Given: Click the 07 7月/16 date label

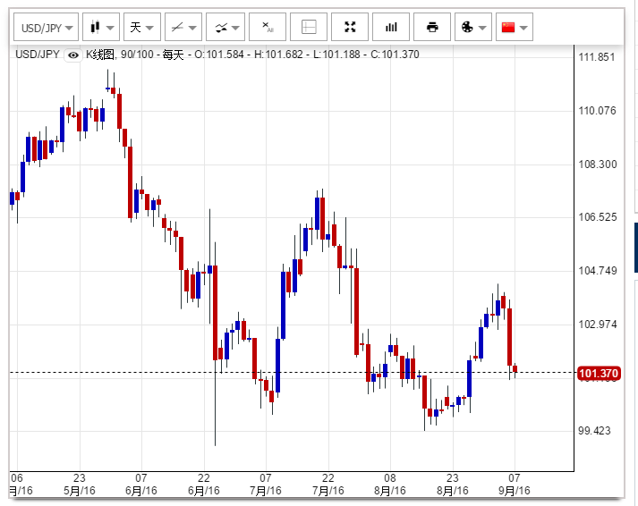Looking at the screenshot, I should click(266, 485).
